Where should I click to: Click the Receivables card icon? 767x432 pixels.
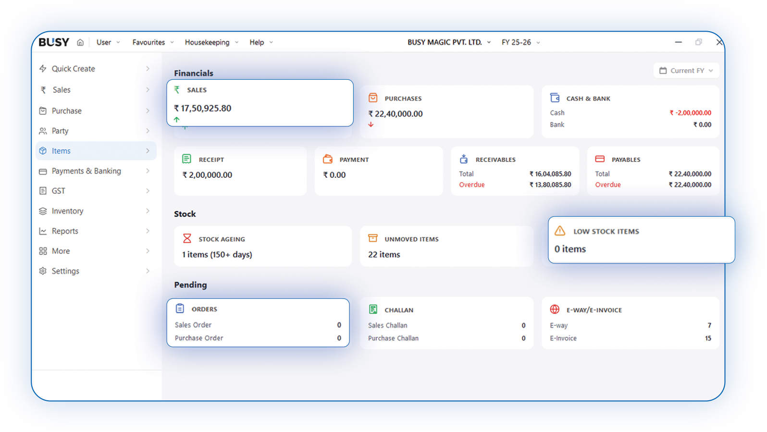[x=464, y=159]
